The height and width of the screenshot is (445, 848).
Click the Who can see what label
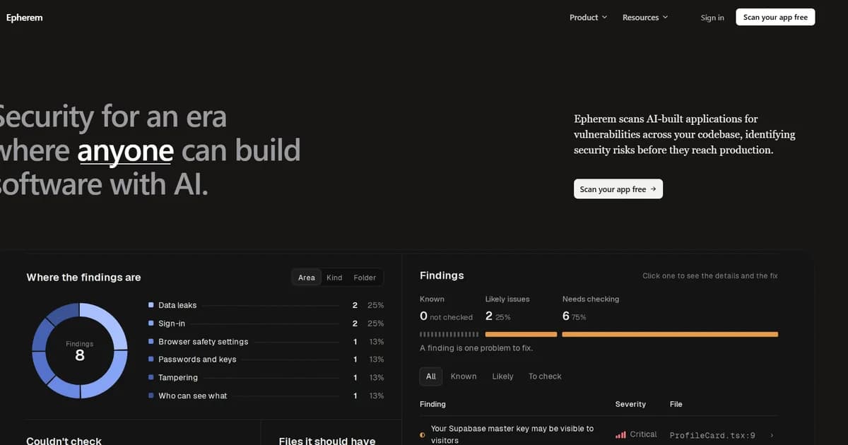pyautogui.click(x=193, y=396)
